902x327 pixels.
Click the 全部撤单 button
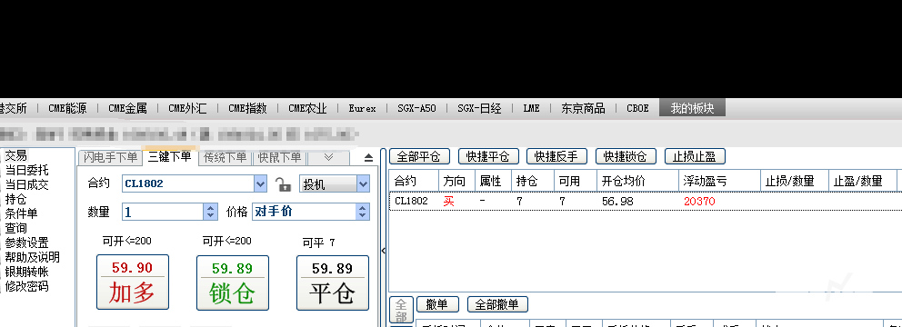497,304
